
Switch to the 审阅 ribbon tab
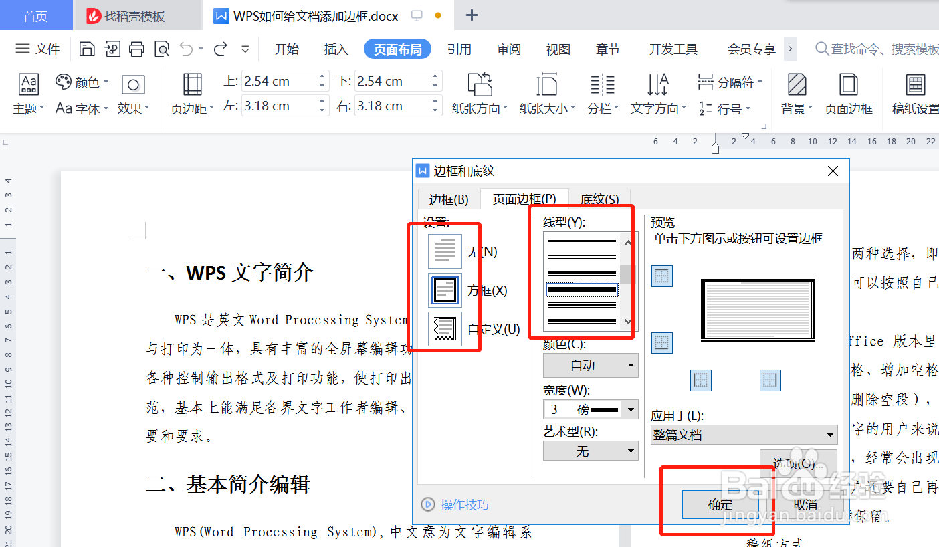509,49
